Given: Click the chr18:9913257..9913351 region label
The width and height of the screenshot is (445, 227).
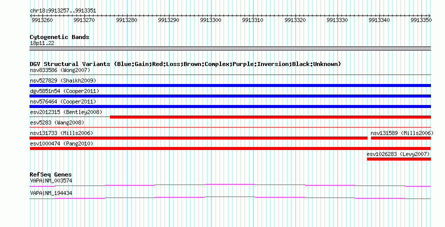Looking at the screenshot, I should click(63, 11).
